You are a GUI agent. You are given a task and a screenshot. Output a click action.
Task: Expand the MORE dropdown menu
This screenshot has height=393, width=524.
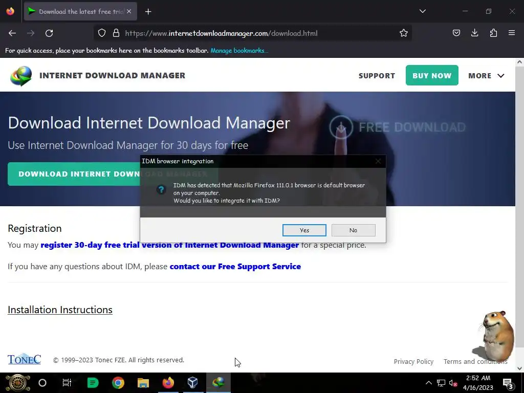pyautogui.click(x=486, y=76)
